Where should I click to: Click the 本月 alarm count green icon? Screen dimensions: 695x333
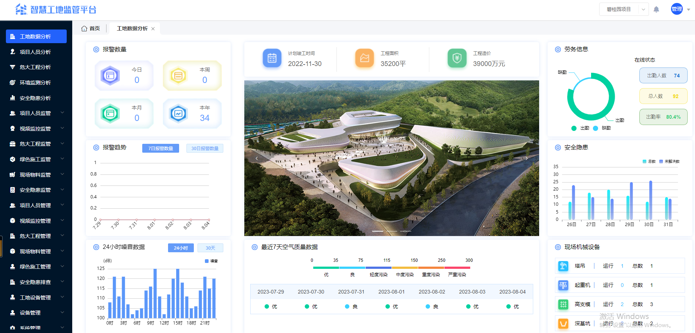110,114
